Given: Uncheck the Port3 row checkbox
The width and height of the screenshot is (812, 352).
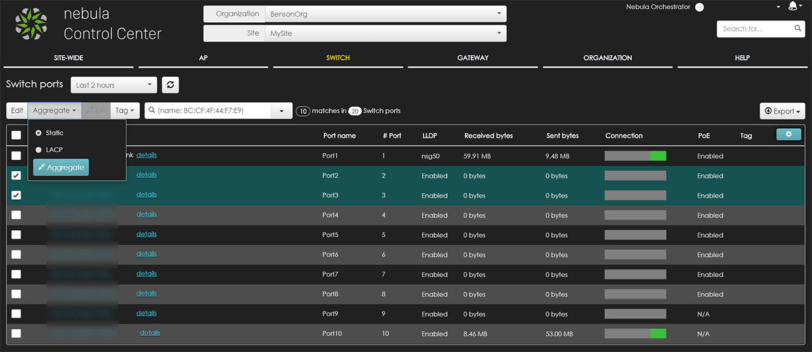Looking at the screenshot, I should [16, 195].
